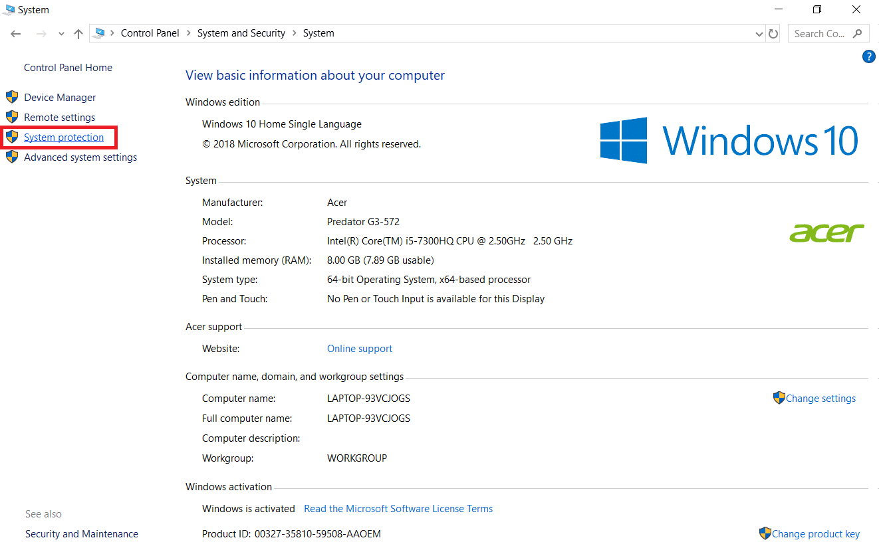Click the blue Help question mark icon
879x550 pixels.
(868, 57)
